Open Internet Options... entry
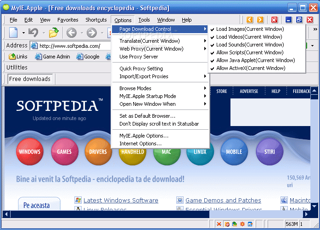The image size is (320, 230). pyautogui.click(x=160, y=144)
